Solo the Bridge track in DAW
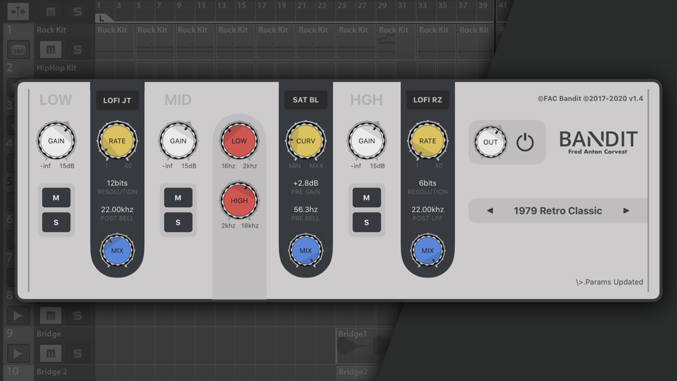677x381 pixels. tap(78, 353)
